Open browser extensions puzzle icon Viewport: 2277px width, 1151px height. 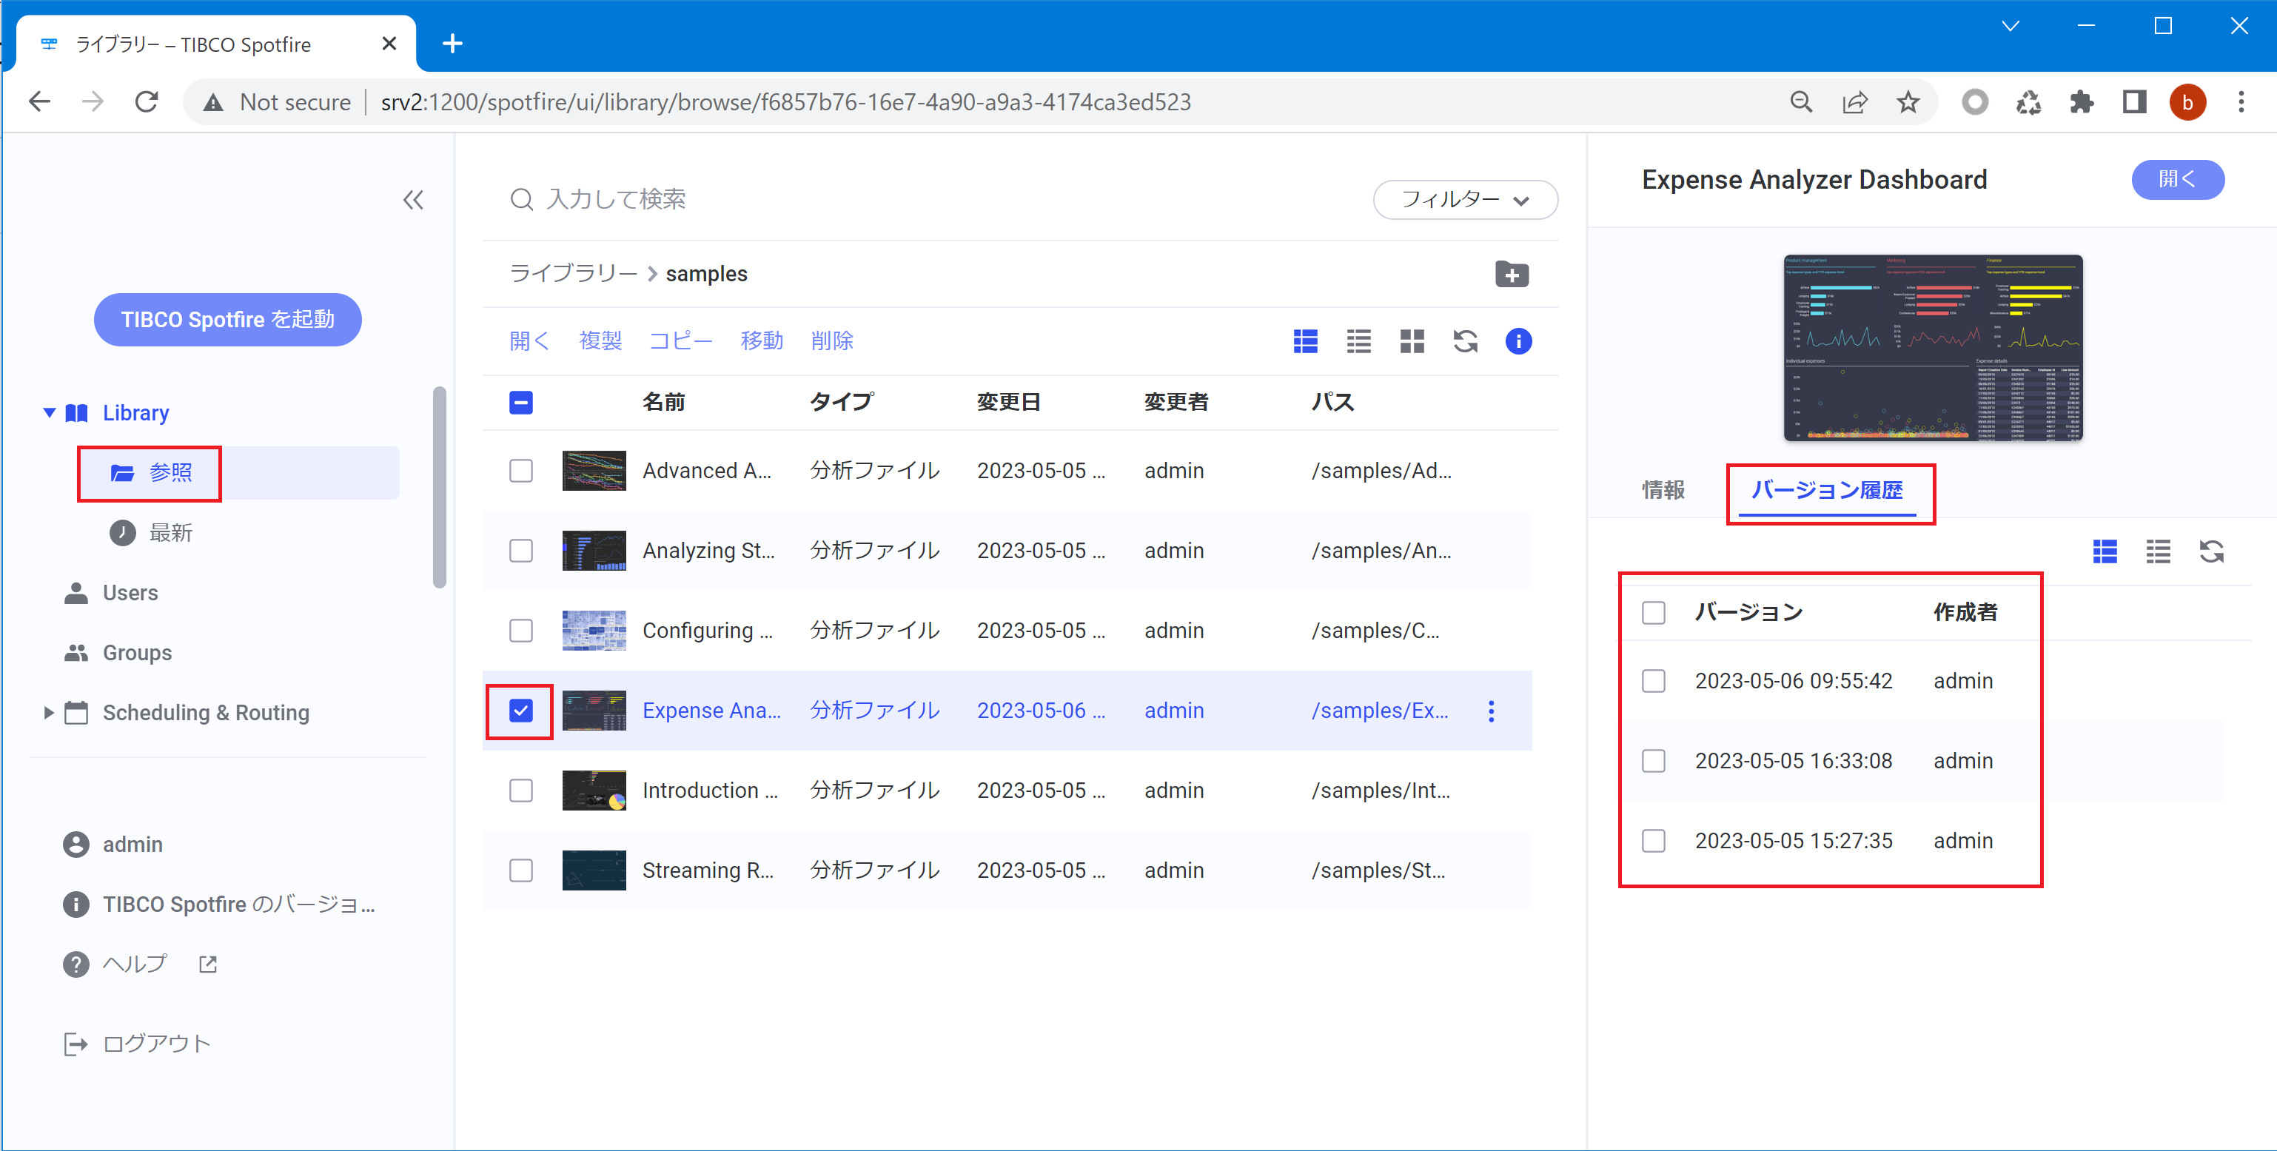pyautogui.click(x=2081, y=103)
